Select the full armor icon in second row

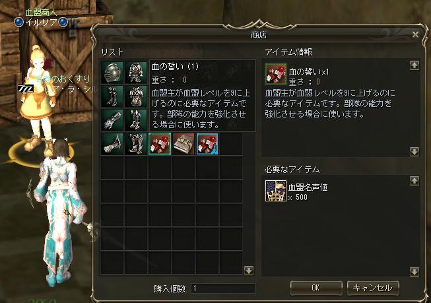(136, 96)
